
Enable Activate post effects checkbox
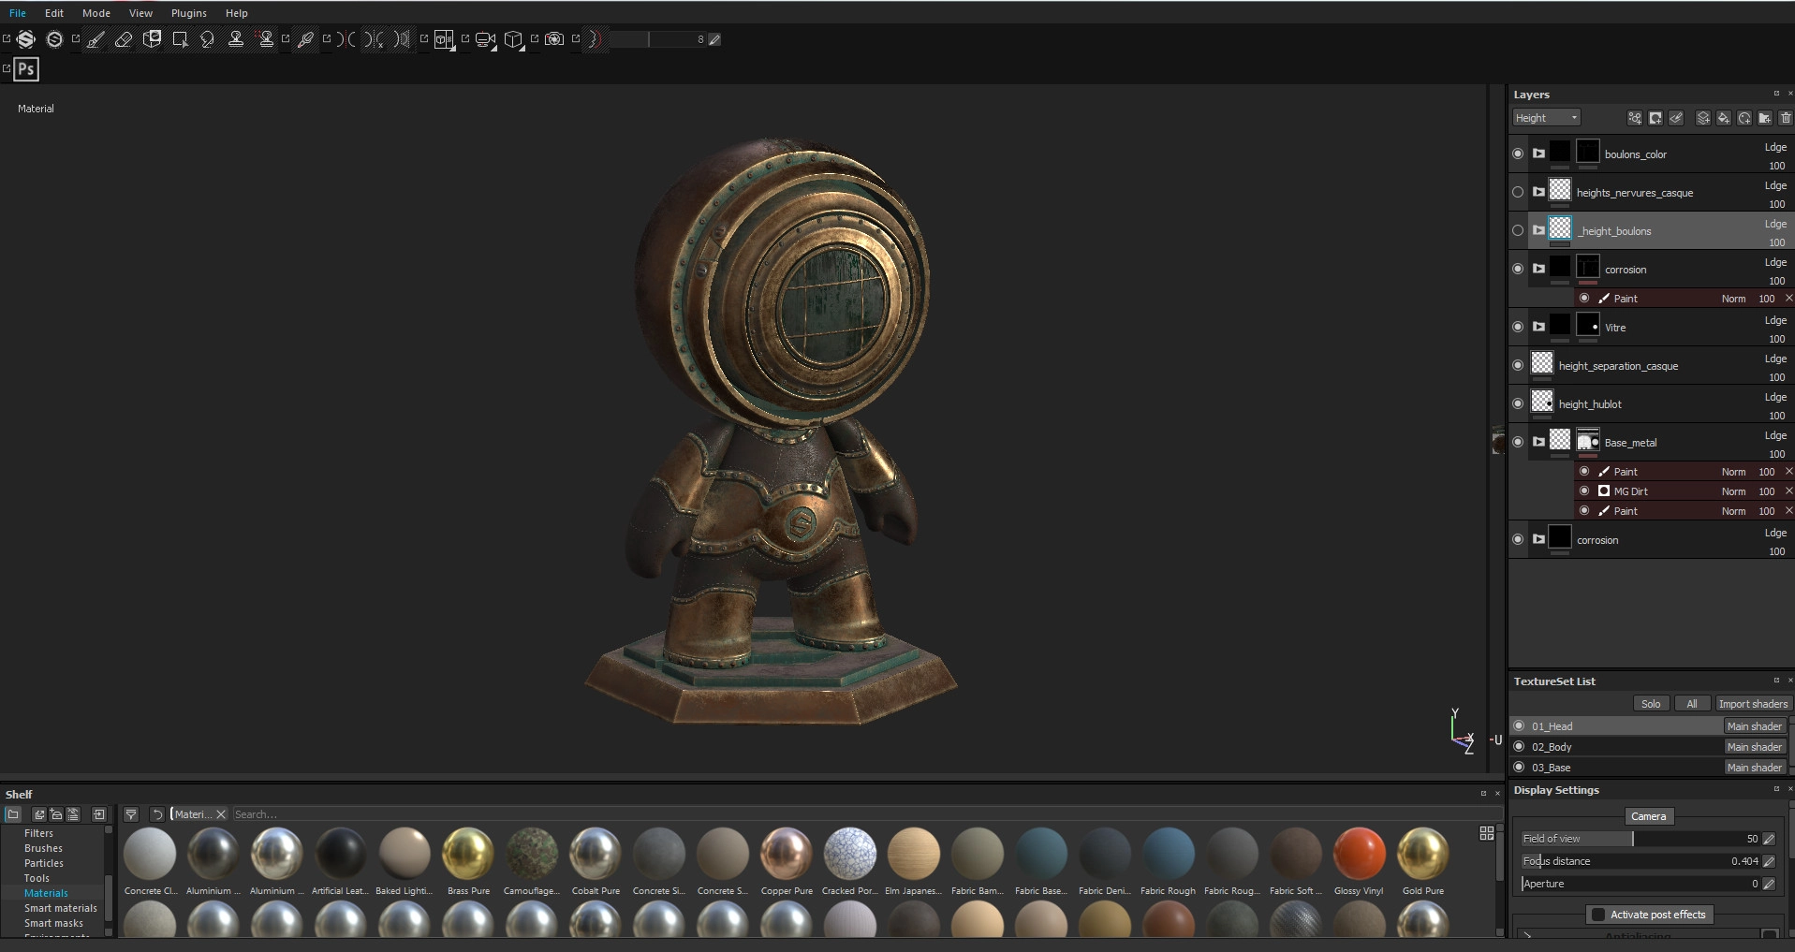click(1598, 915)
